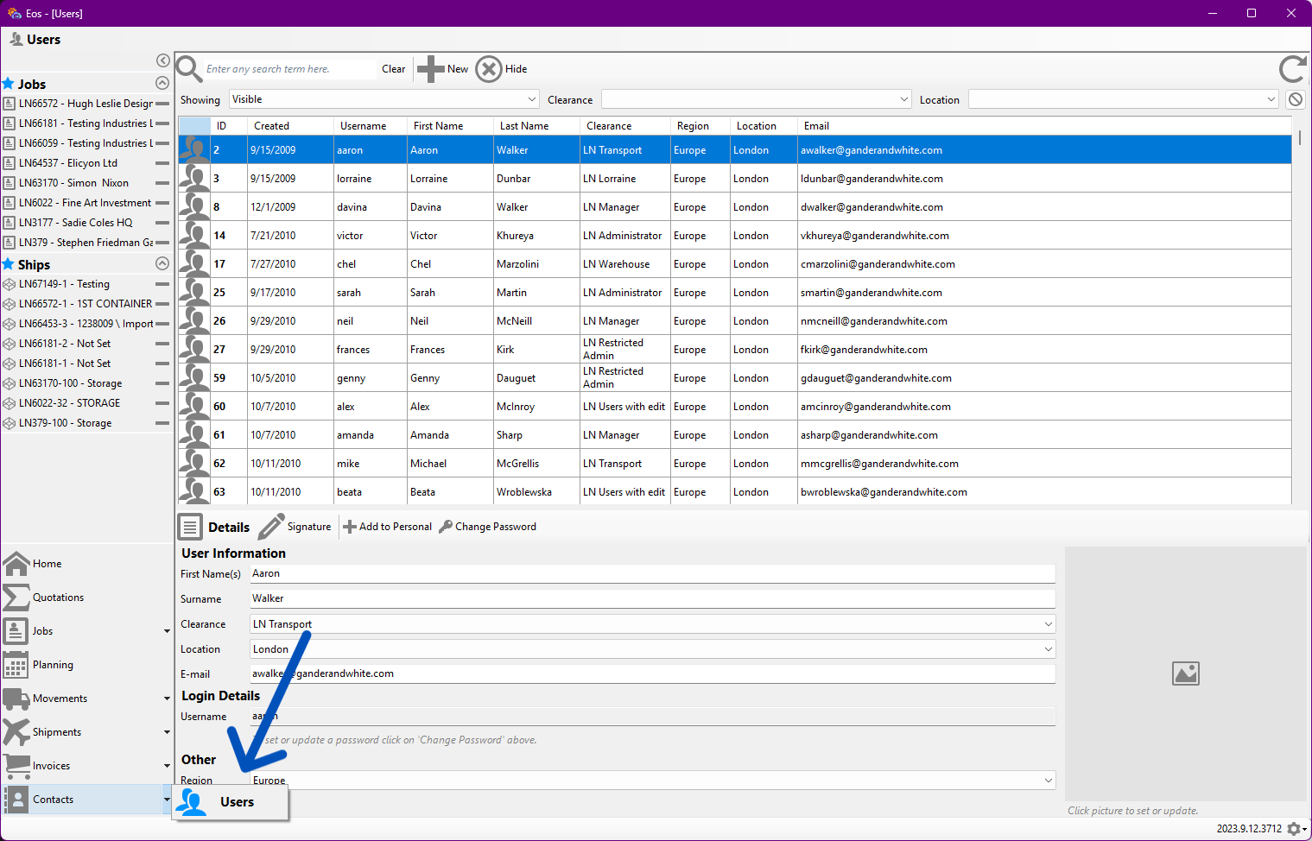Image resolution: width=1312 pixels, height=841 pixels.
Task: Expand Location dropdown in User Information
Action: [1048, 649]
